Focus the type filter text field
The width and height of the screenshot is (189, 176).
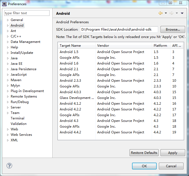click(27, 13)
